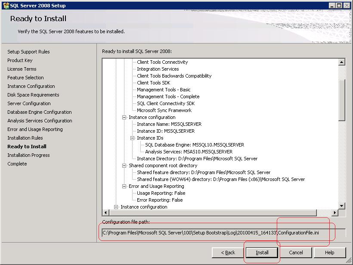Collapse the bottom Instance configuration node
Viewport: 353px width, 265px height.
pyautogui.click(x=116, y=207)
